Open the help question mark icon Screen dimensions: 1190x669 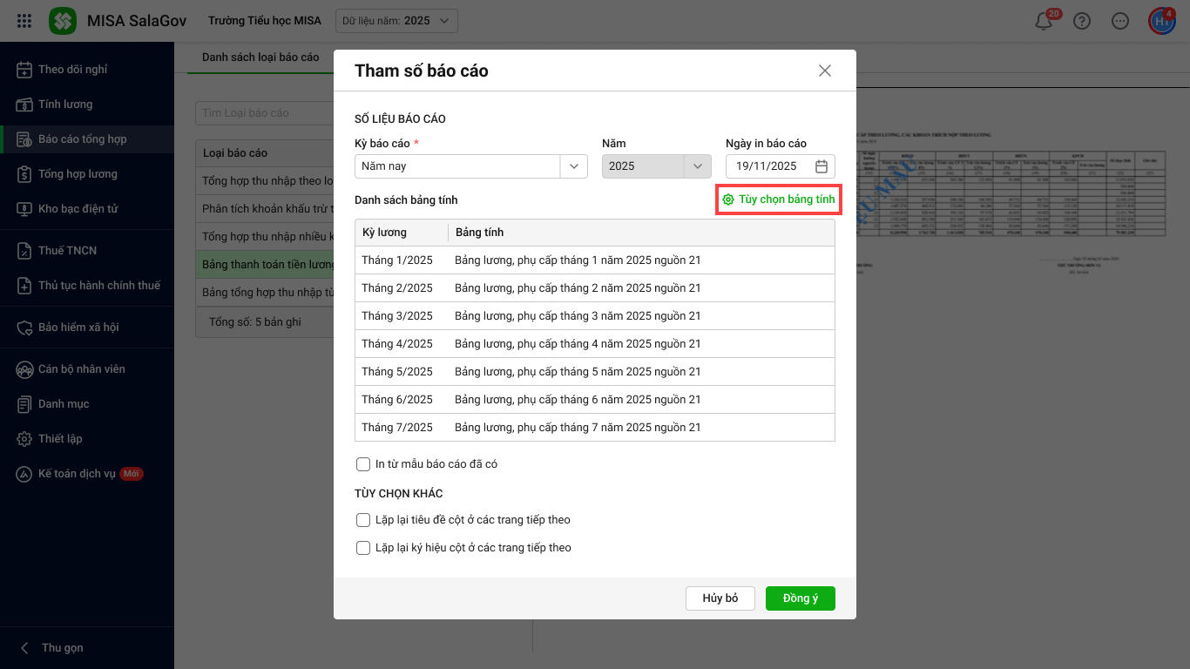coord(1082,22)
